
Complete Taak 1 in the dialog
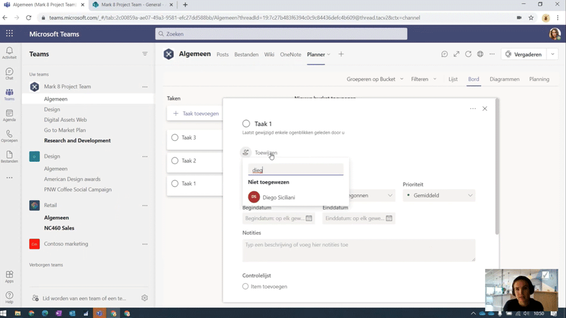[246, 124]
